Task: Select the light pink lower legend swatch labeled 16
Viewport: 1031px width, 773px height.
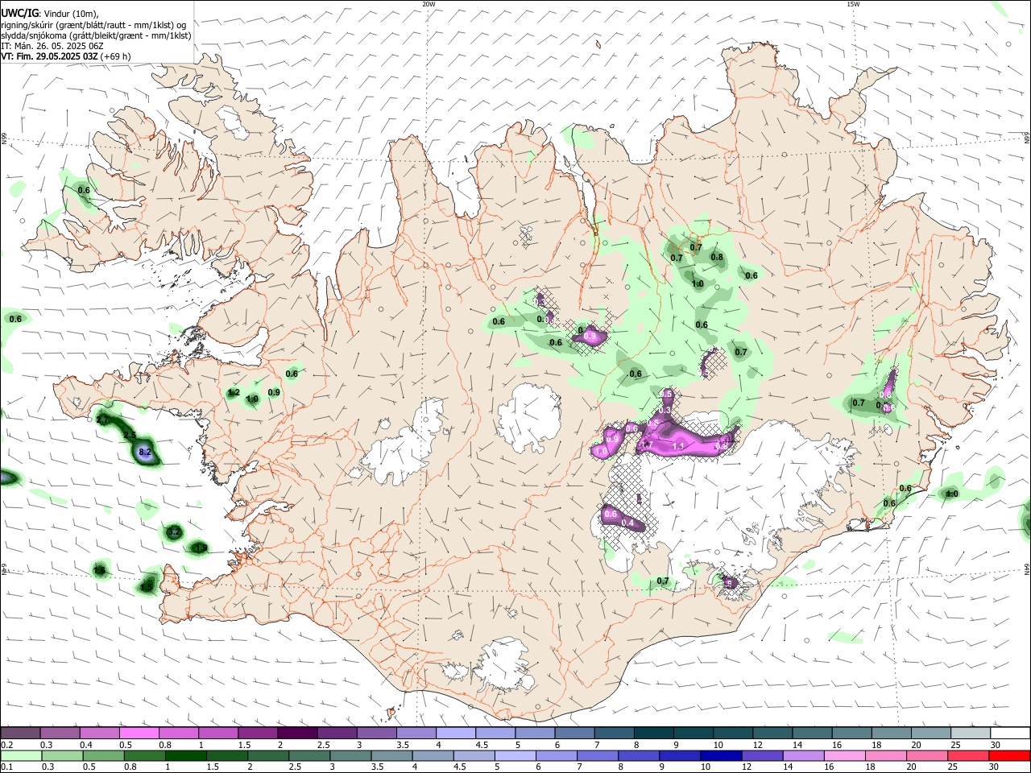Action: [846, 755]
